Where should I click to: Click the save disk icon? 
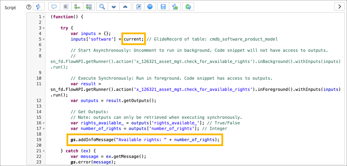tap(163, 7)
